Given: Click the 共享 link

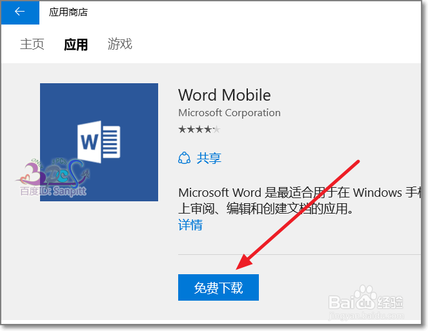Looking at the screenshot, I should click(x=209, y=158).
